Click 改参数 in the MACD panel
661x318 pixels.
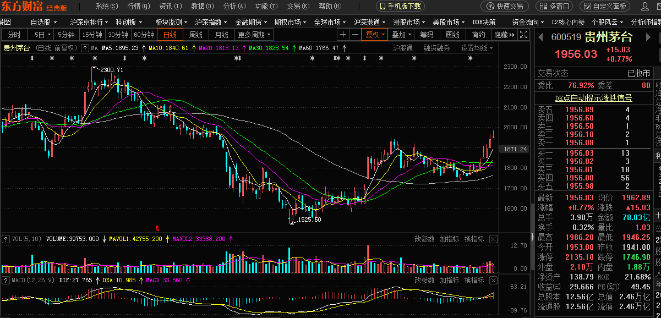(x=424, y=280)
